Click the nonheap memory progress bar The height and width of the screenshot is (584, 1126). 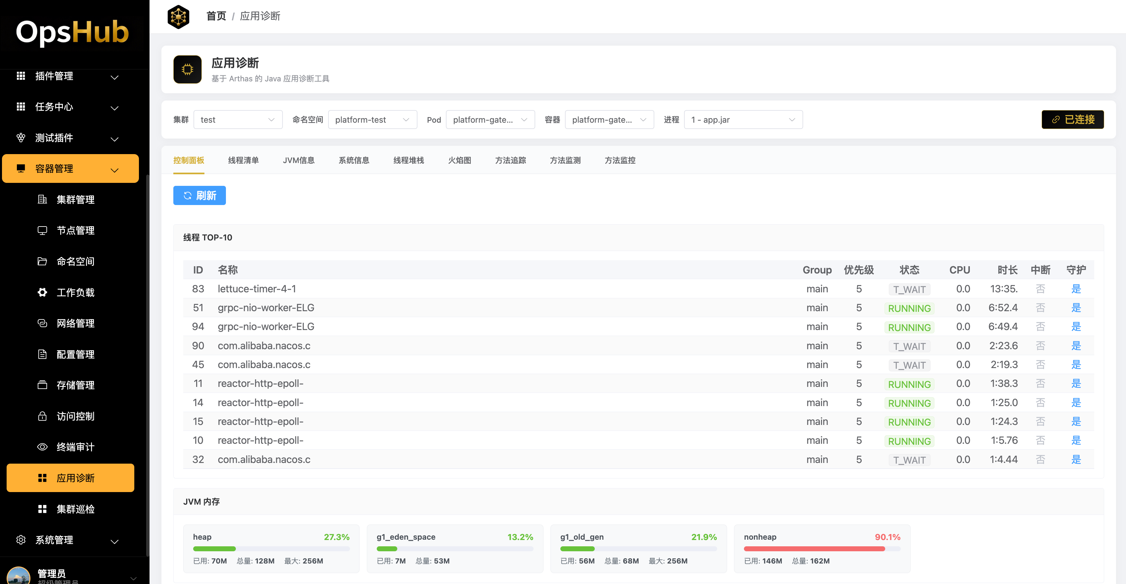click(822, 549)
